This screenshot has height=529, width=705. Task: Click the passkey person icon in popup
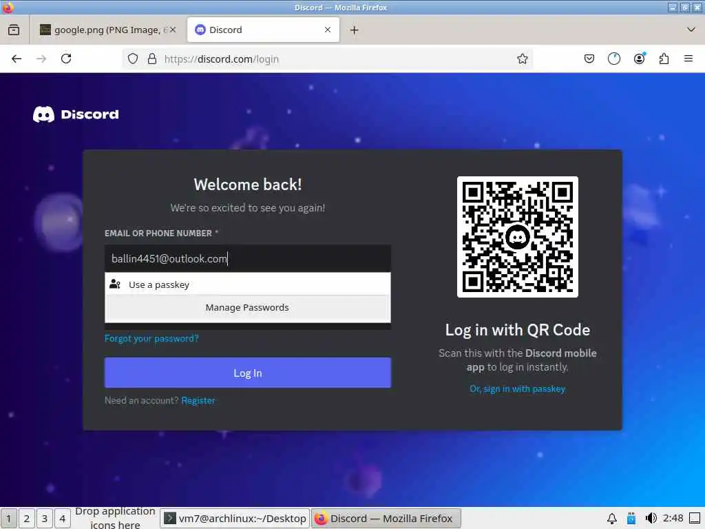point(115,284)
